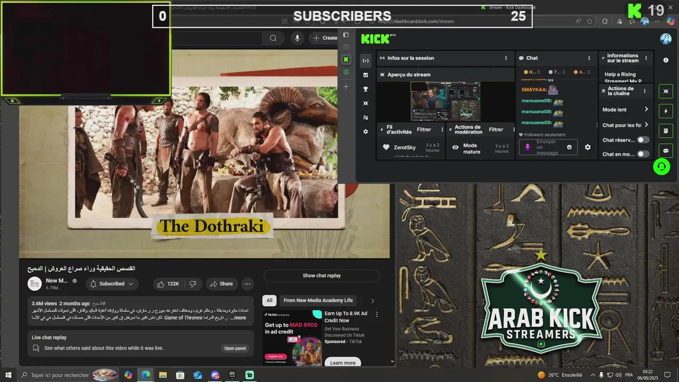Click the Windows taskbar search box
Screen dimensions: 679x382
click(x=68, y=375)
